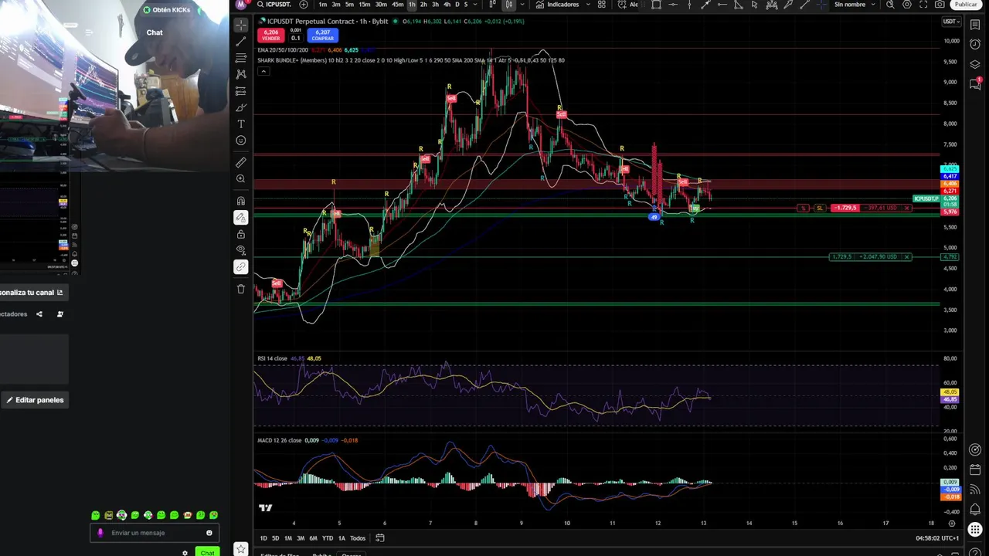Switch to the 15m timeframe
This screenshot has width=989, height=556.
pyautogui.click(x=364, y=5)
